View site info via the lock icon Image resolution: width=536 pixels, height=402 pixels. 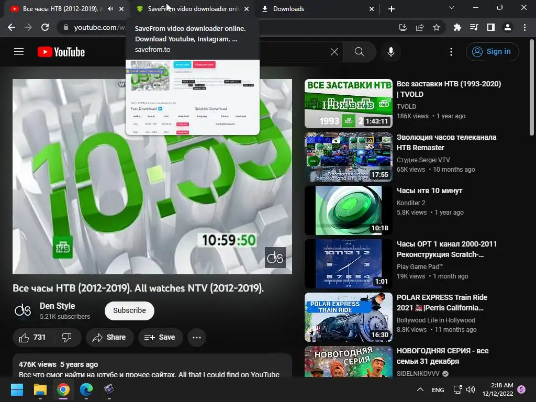click(x=66, y=27)
